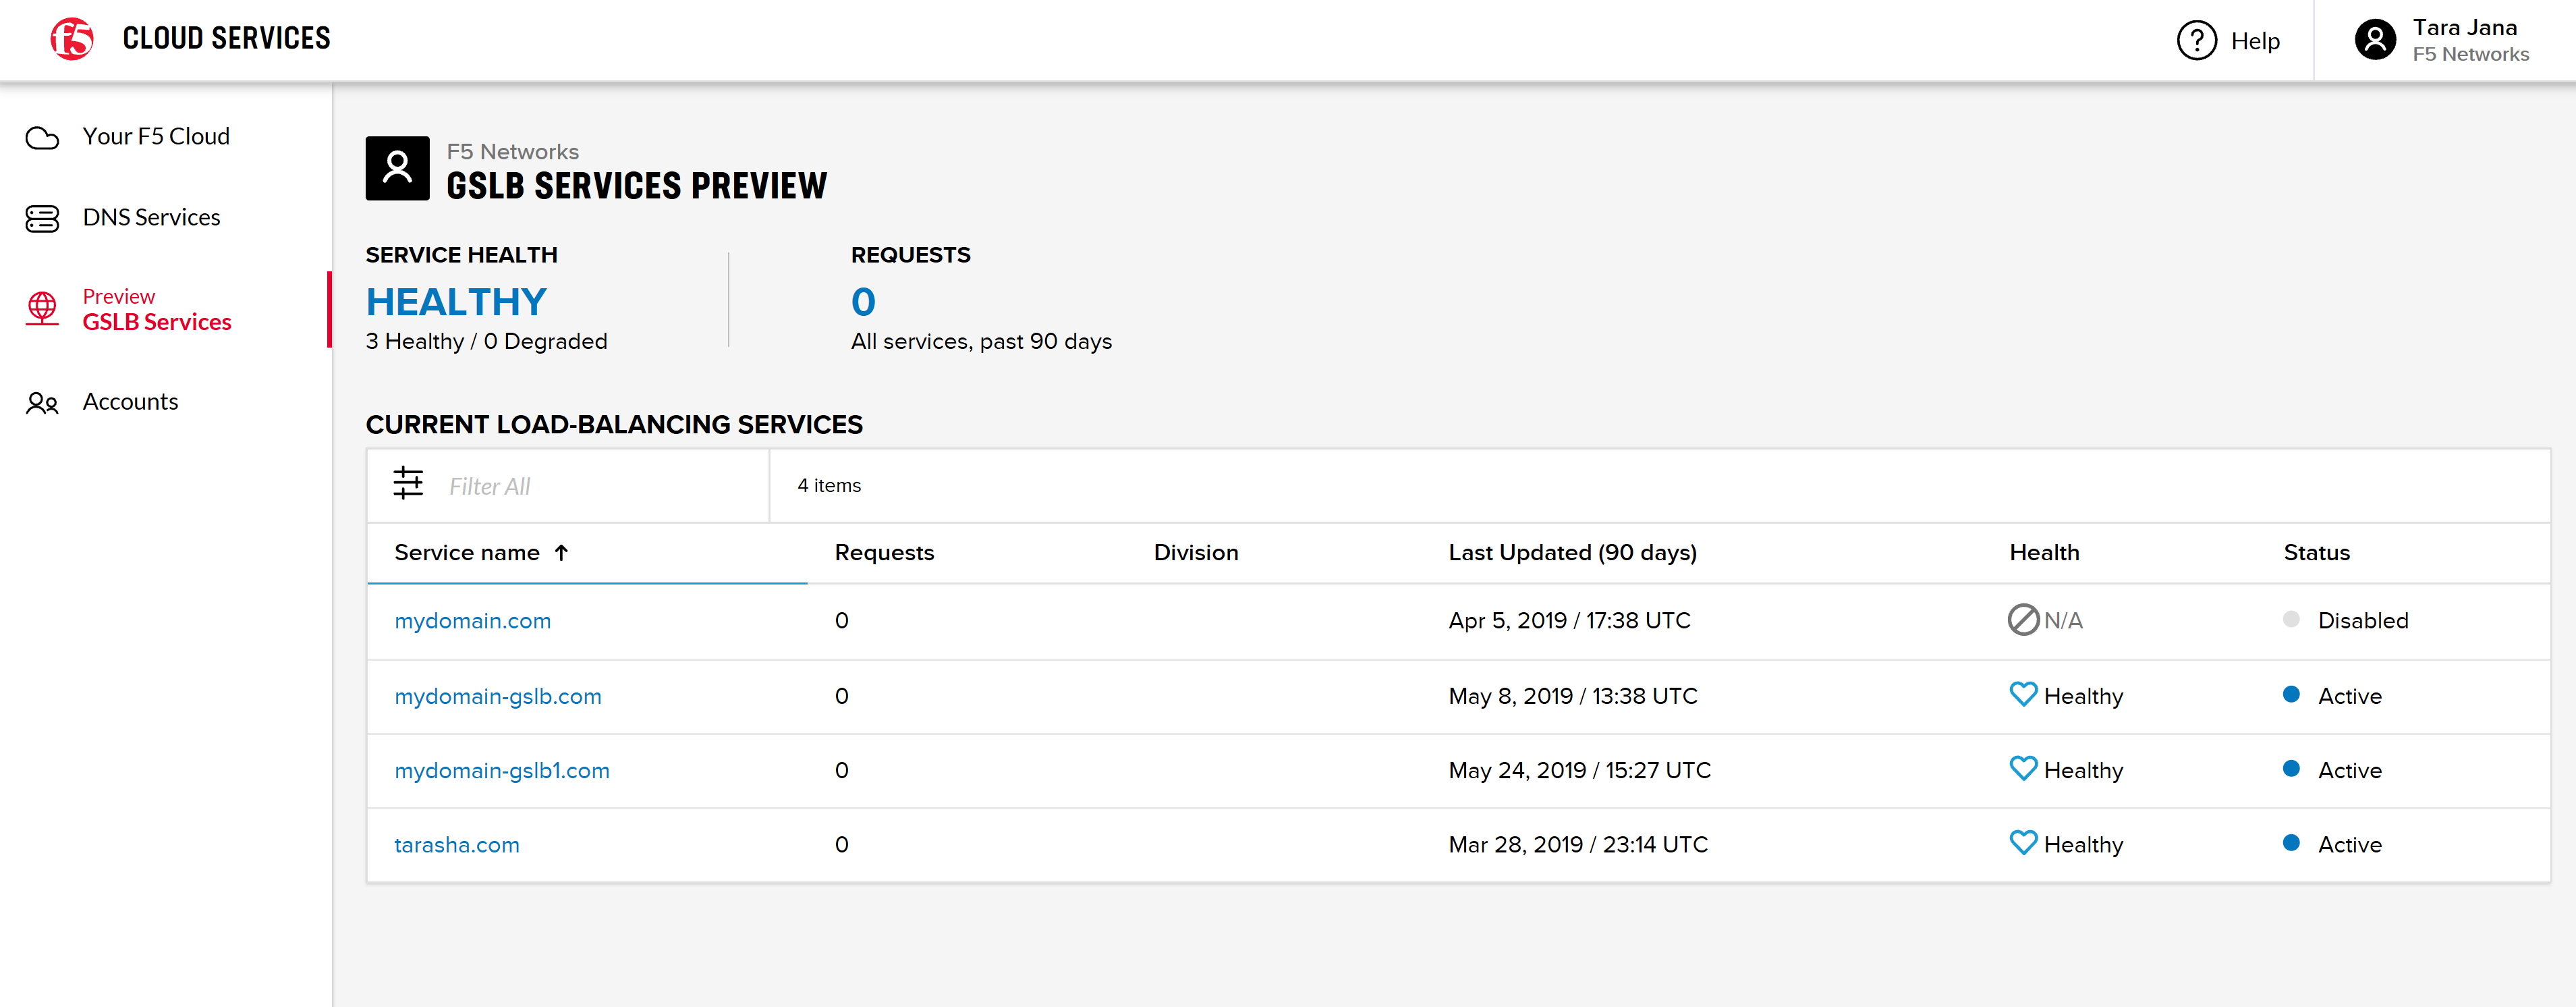Click 'Apr 5, 2019 / 17:38 UTC' cell
Image resolution: width=2576 pixels, height=1007 pixels.
[x=1569, y=621]
